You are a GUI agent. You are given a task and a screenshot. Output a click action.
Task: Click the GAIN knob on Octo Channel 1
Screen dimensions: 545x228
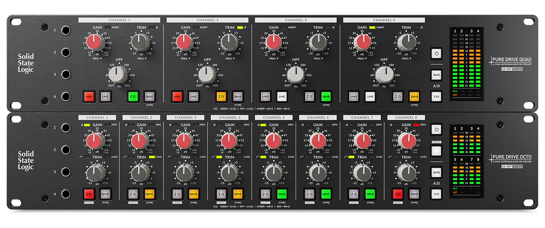point(97,141)
